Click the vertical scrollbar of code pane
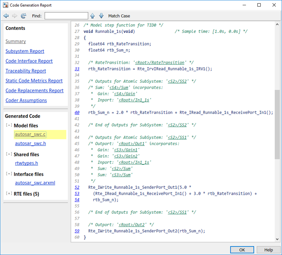The image size is (282, 255). click(277, 123)
